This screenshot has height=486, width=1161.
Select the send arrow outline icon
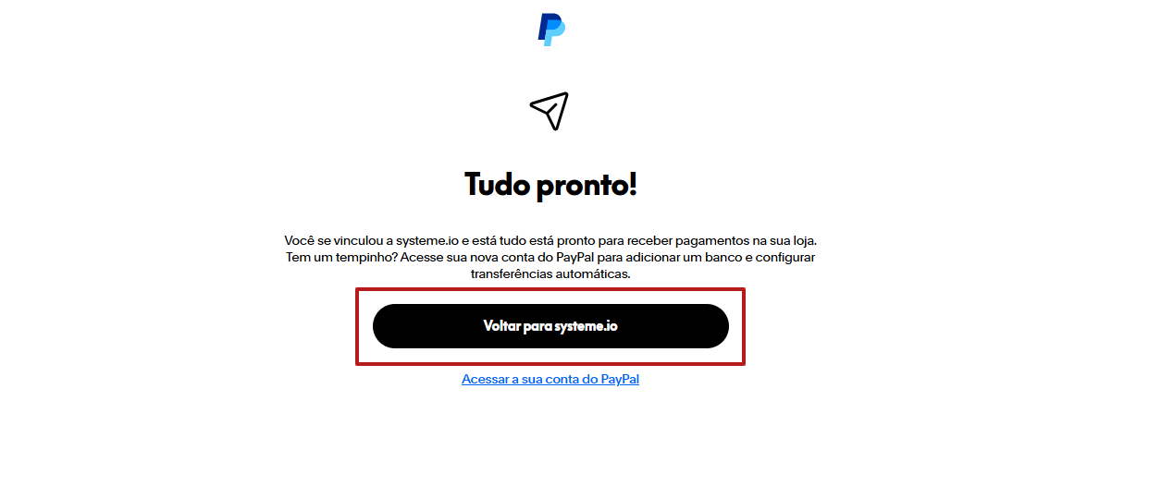click(550, 111)
